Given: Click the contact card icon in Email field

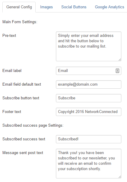Looking at the screenshot, I should coord(117,71).
